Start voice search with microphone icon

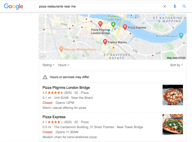[x=175, y=6]
